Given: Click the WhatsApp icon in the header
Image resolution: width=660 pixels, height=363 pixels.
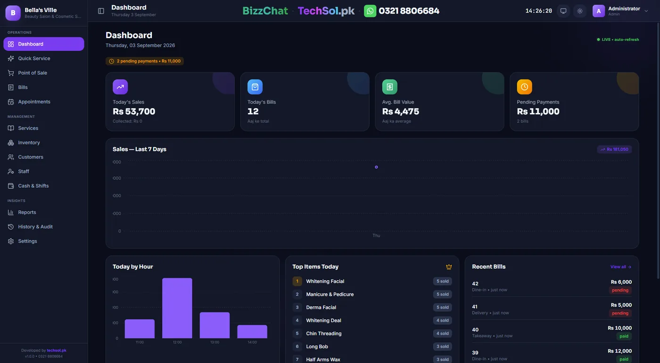Looking at the screenshot, I should 370,11.
